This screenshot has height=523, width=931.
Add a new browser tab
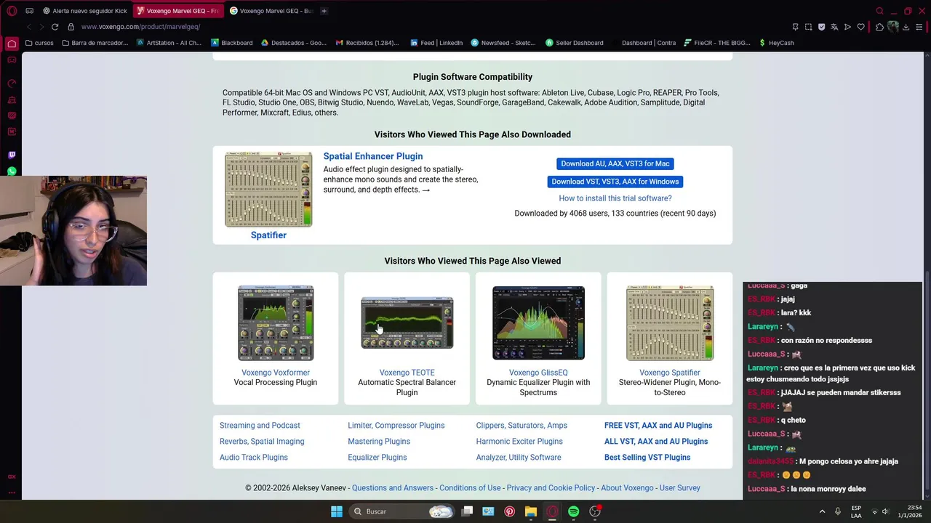[324, 11]
